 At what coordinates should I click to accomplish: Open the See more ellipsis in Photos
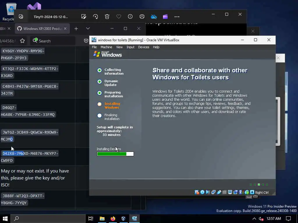click(x=177, y=17)
